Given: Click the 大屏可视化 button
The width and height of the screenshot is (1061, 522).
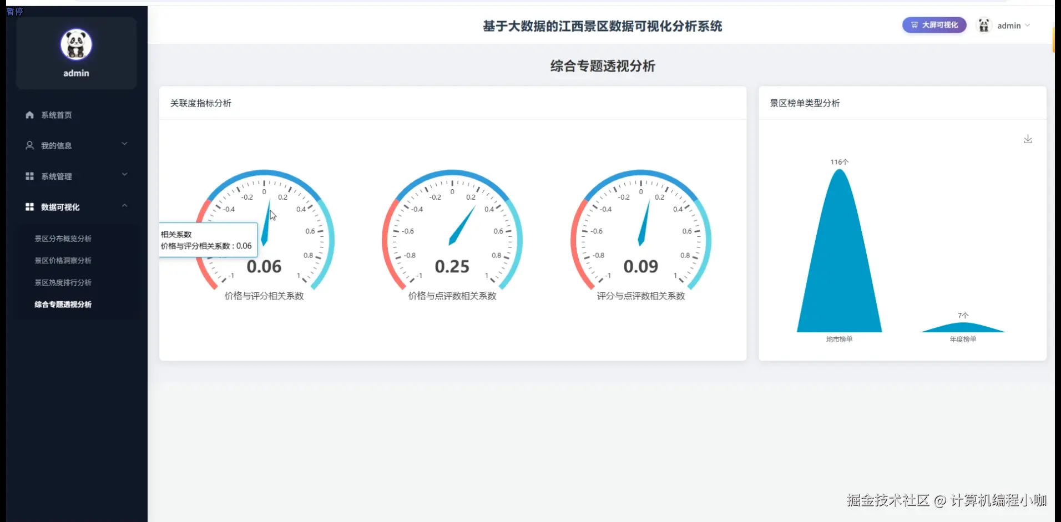Looking at the screenshot, I should pos(934,25).
